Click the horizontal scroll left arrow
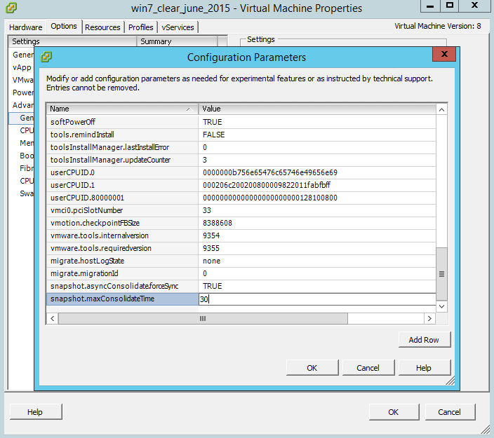This screenshot has height=438, width=494. click(53, 318)
